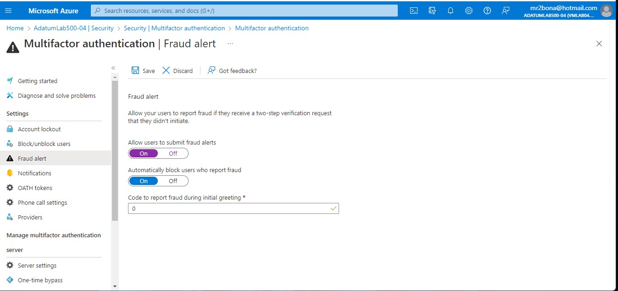The image size is (618, 291).
Task: Turn off allowing users to submit fraud alerts
Action: tap(173, 153)
